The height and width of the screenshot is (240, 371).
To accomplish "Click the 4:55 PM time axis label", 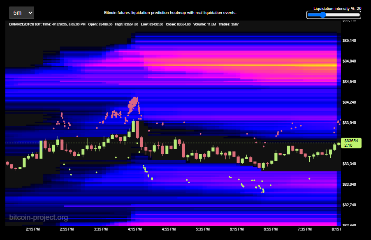I will (169, 229).
